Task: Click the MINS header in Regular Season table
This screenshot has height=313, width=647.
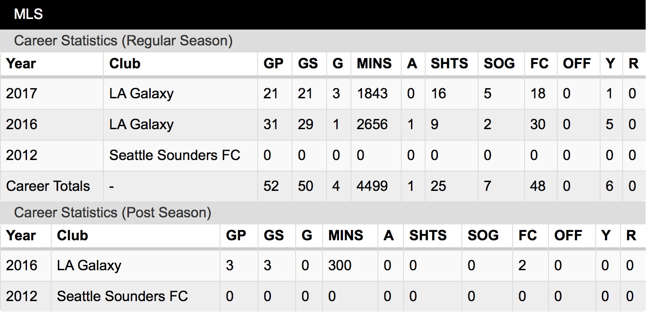Action: (374, 63)
